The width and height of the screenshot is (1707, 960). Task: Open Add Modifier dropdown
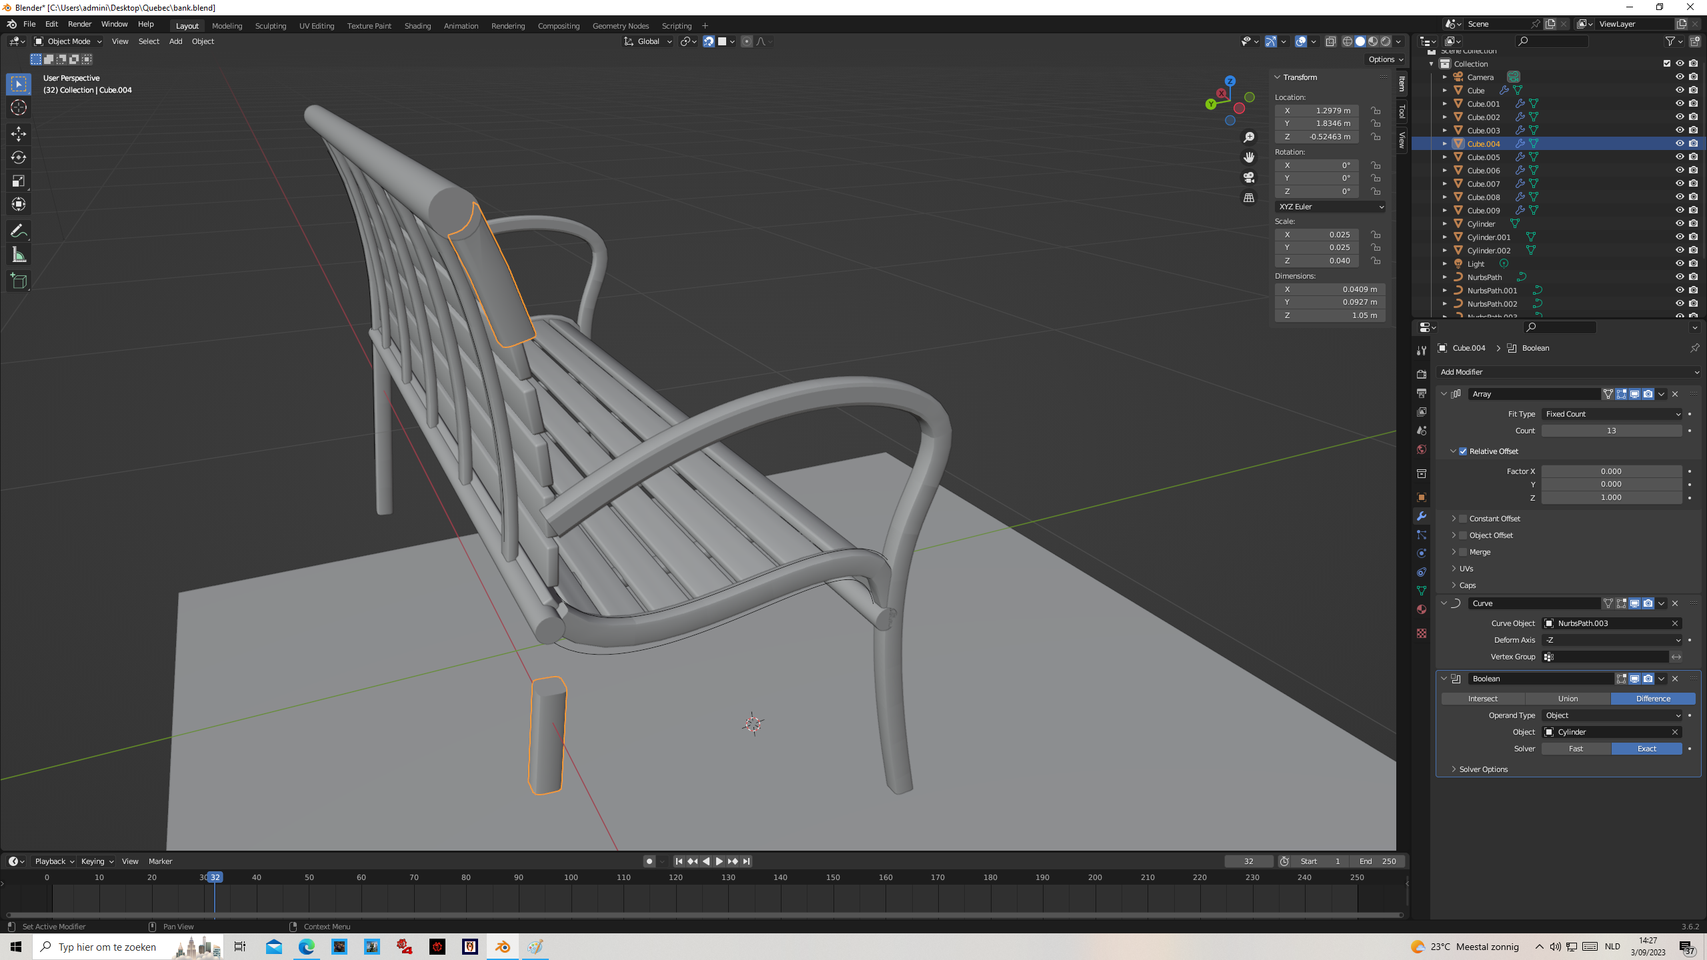[x=1568, y=372]
